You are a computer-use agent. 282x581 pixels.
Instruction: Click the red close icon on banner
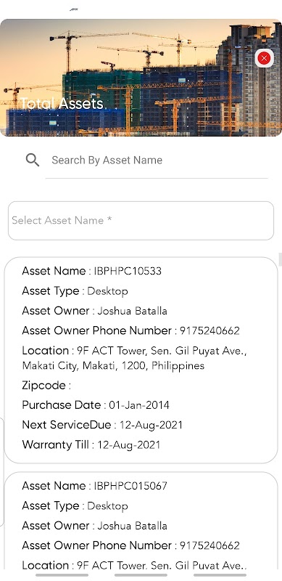pos(264,58)
